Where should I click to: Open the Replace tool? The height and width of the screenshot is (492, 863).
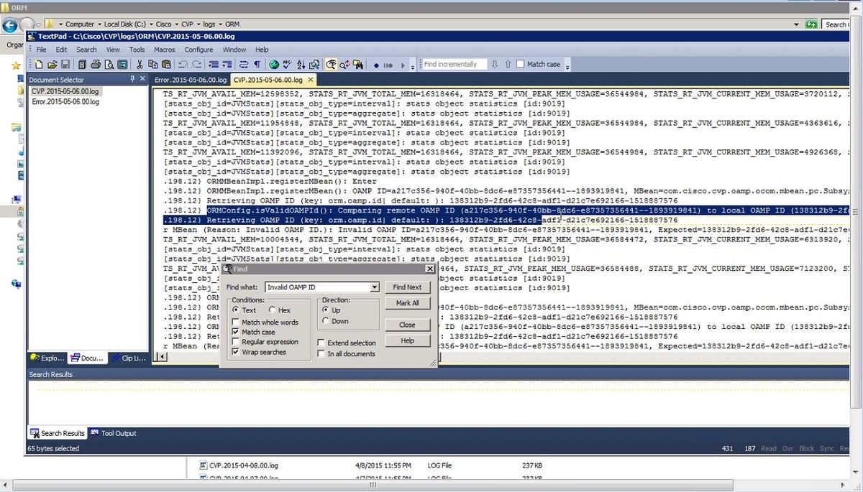[x=343, y=65]
